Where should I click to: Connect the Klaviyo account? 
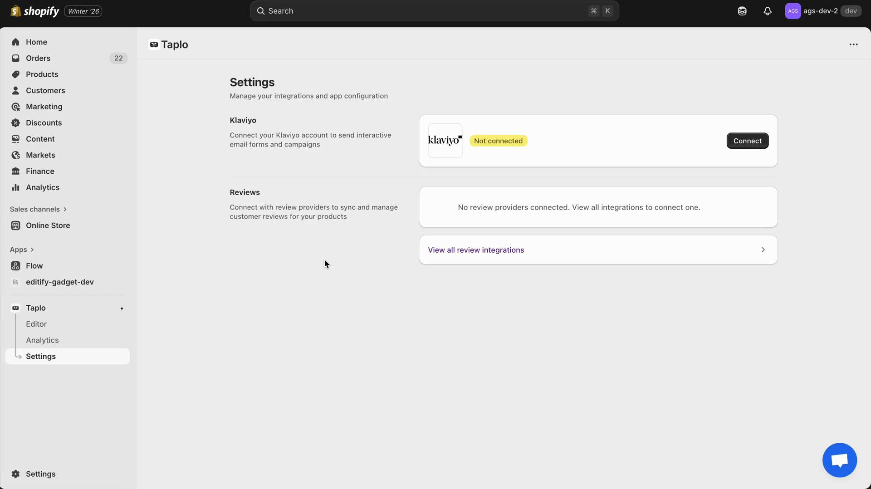pyautogui.click(x=747, y=141)
